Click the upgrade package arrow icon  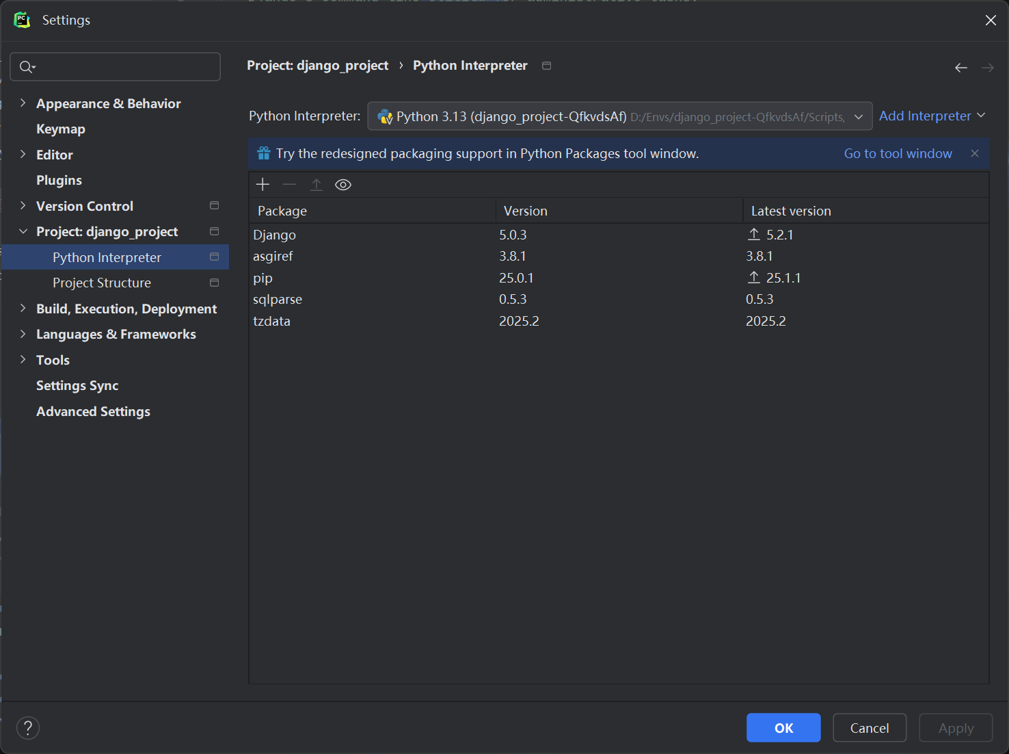point(317,185)
